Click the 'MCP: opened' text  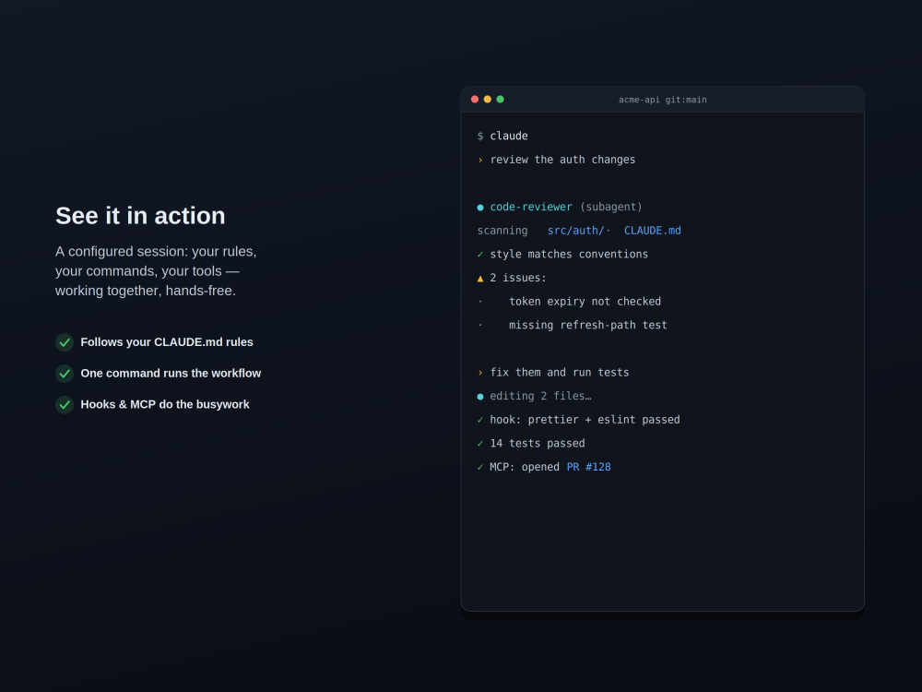[525, 467]
